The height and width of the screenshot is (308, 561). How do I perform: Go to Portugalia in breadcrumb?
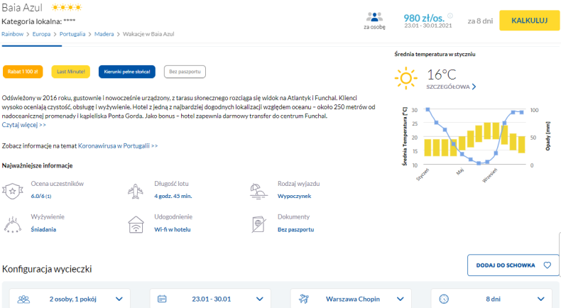(x=72, y=33)
